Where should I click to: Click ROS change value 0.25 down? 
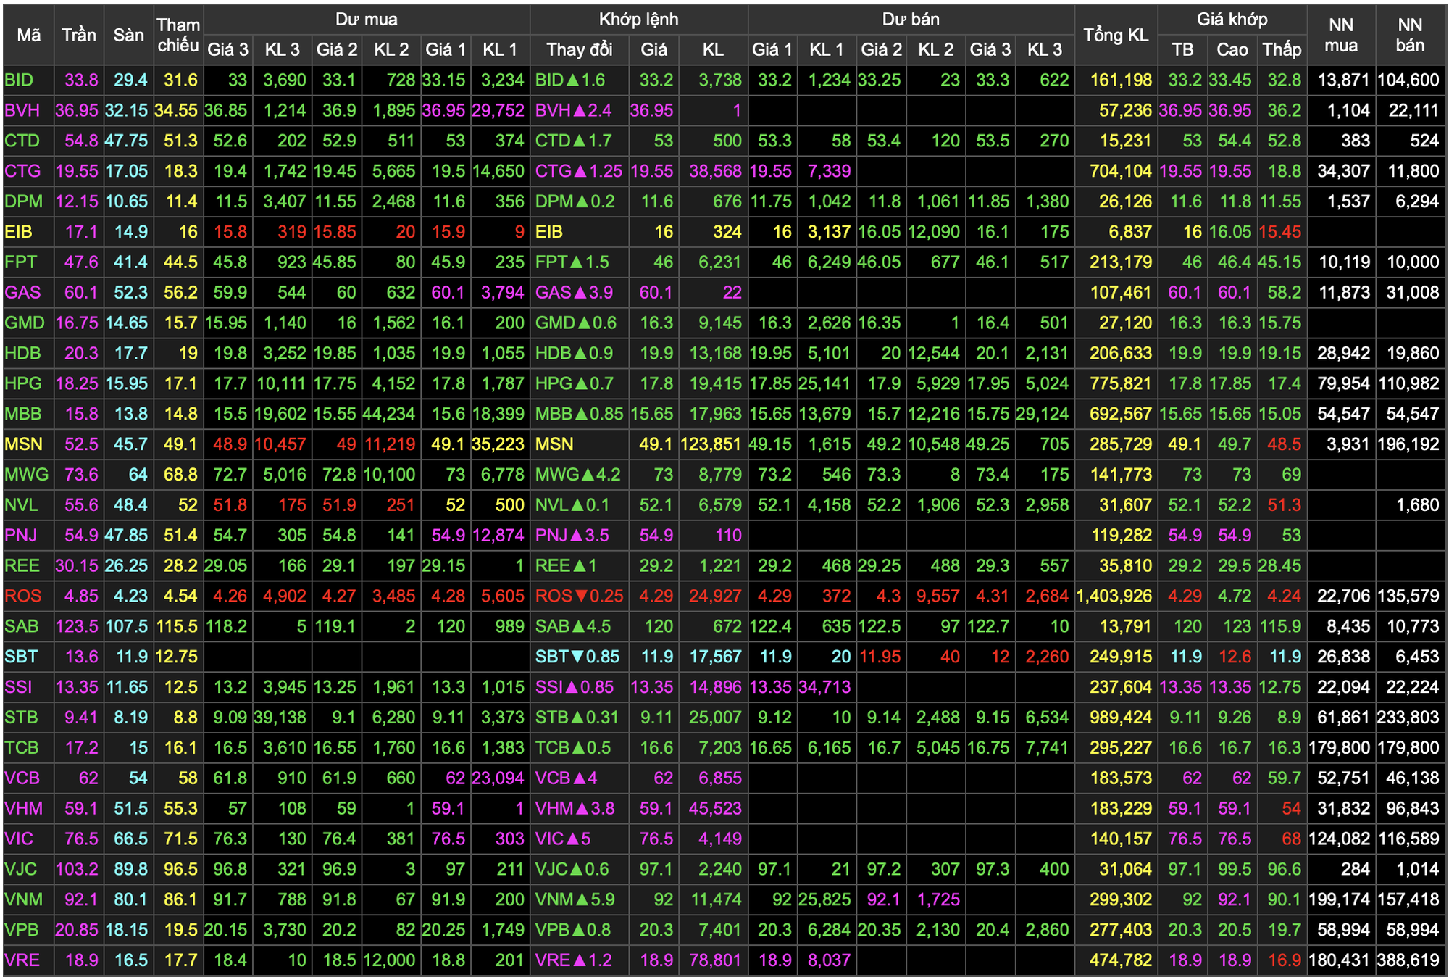coord(598,596)
